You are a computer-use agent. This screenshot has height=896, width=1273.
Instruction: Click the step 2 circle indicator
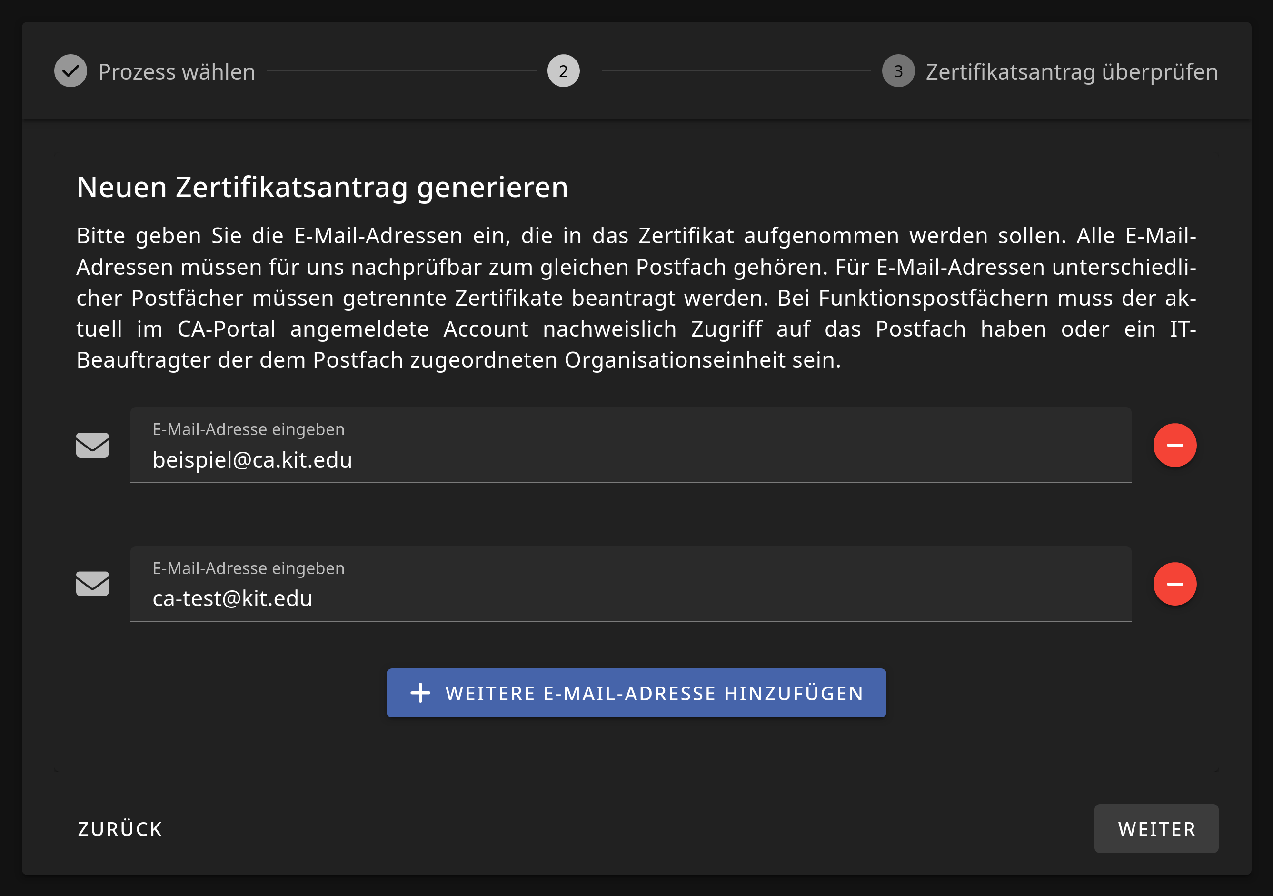pos(563,71)
